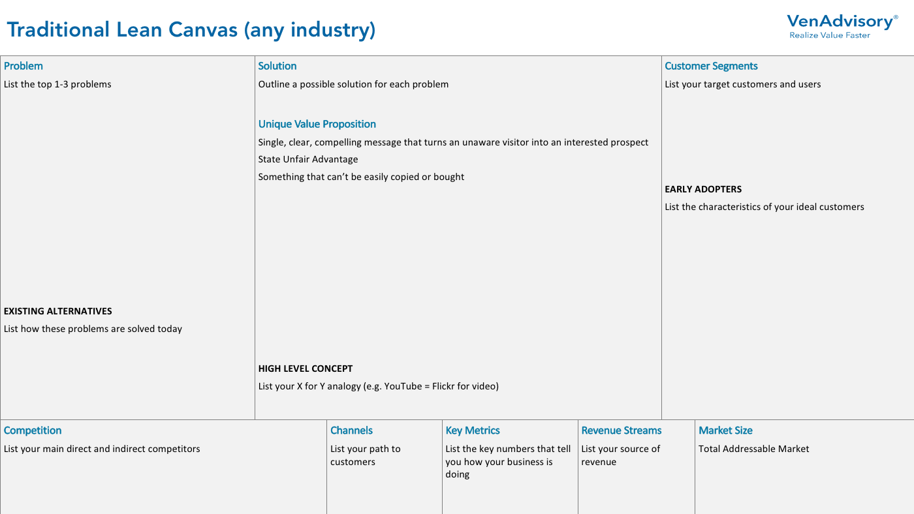Select 'List the characteristics of your ideal customers'
Image resolution: width=914 pixels, height=514 pixels.
(x=764, y=207)
